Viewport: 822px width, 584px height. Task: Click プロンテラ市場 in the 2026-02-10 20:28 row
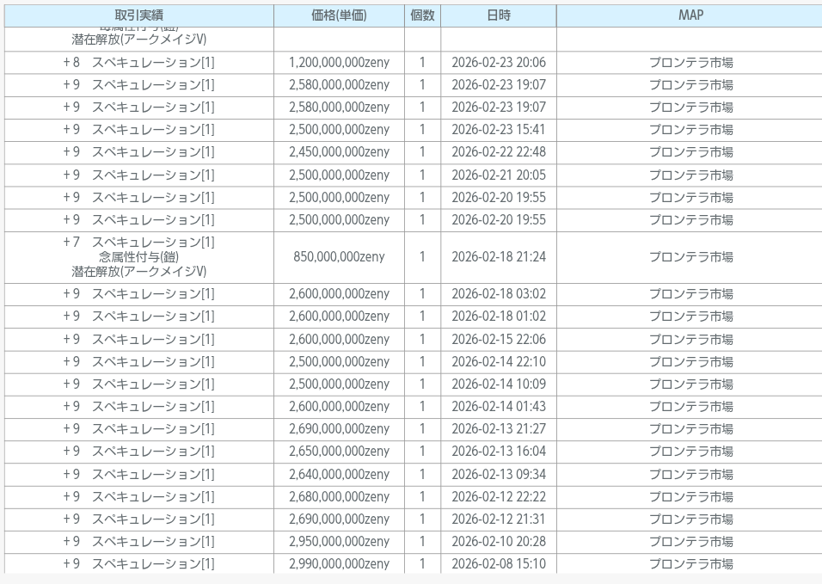tap(690, 542)
